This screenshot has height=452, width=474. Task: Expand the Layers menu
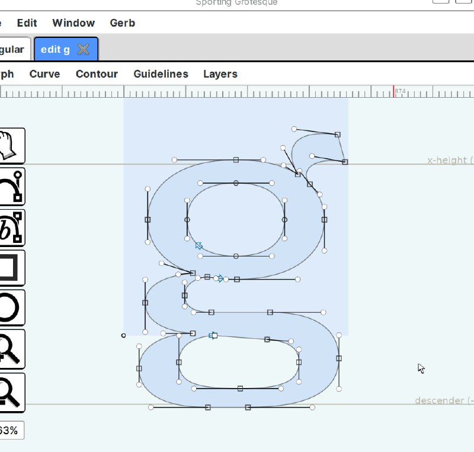[220, 74]
